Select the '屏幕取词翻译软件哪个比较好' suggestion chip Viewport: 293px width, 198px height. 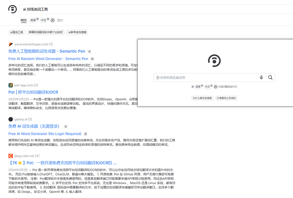(46, 32)
